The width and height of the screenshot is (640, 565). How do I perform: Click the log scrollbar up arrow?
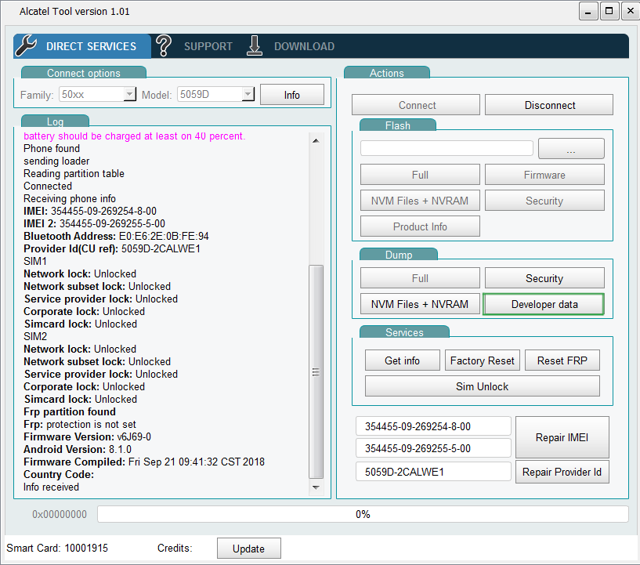tap(316, 141)
